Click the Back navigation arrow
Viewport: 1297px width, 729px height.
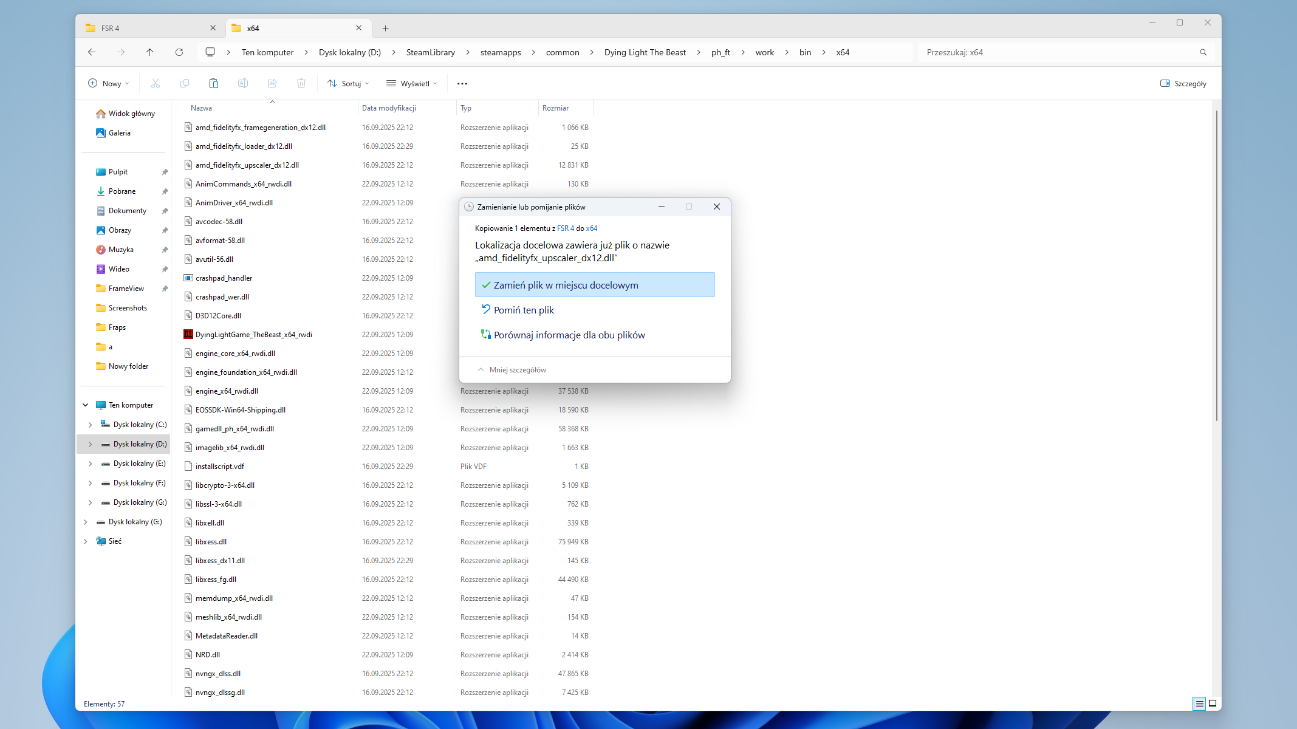(92, 52)
